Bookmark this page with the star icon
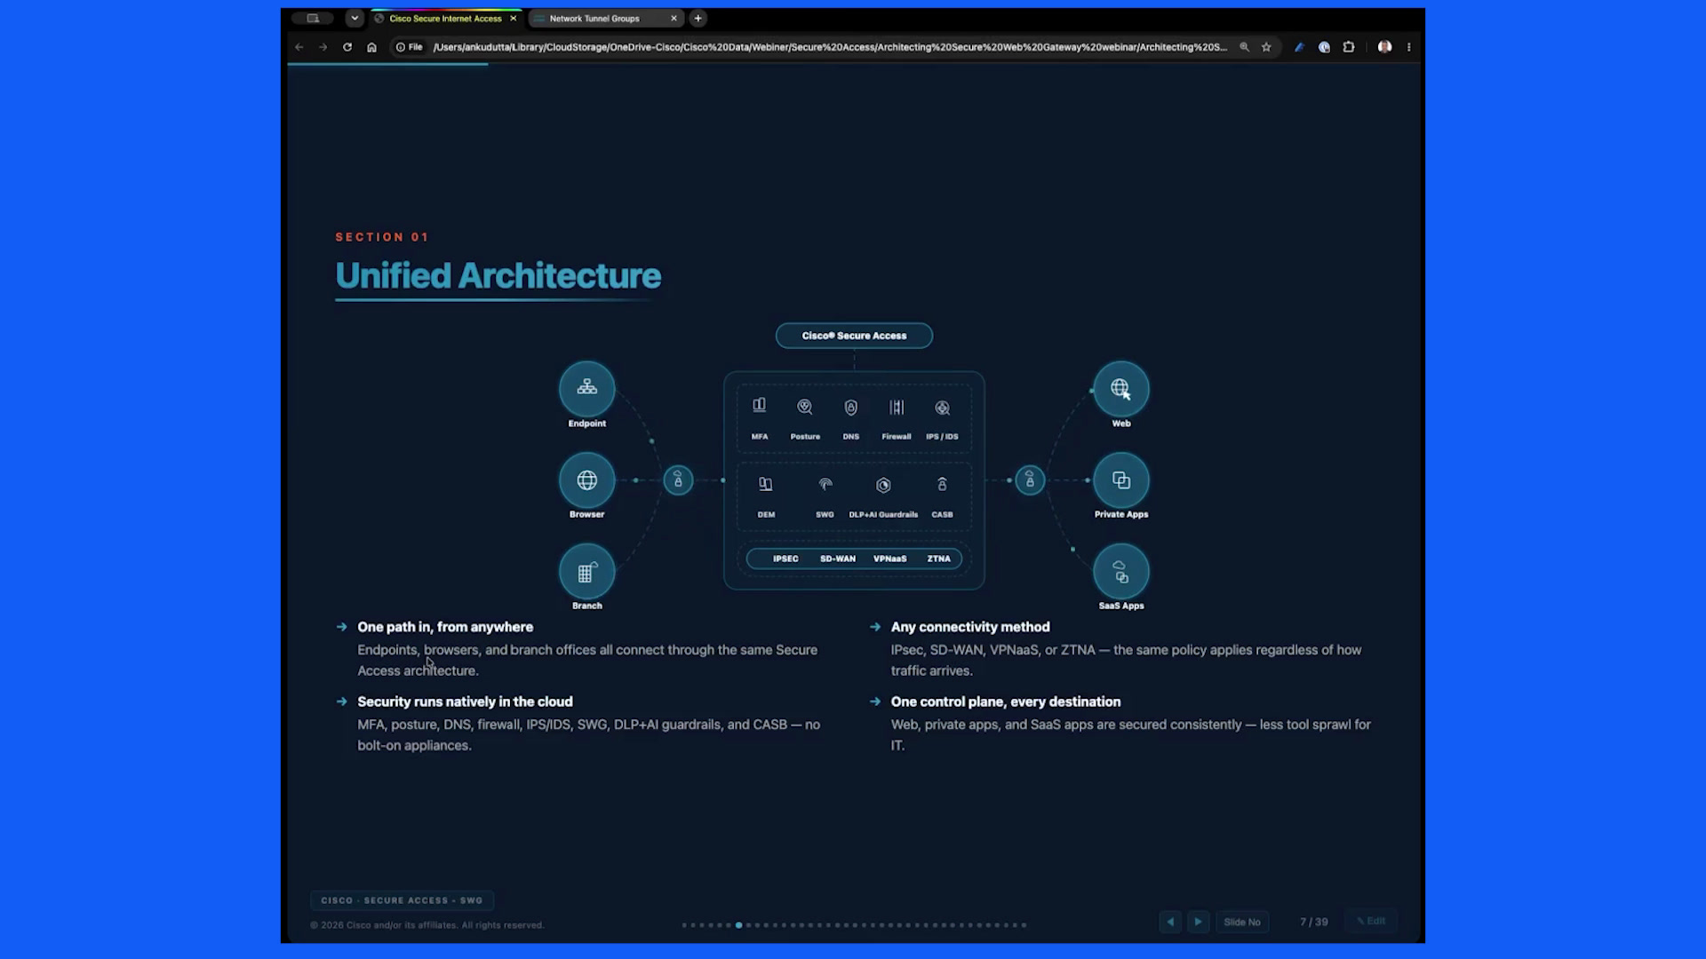The image size is (1706, 959). tap(1266, 47)
